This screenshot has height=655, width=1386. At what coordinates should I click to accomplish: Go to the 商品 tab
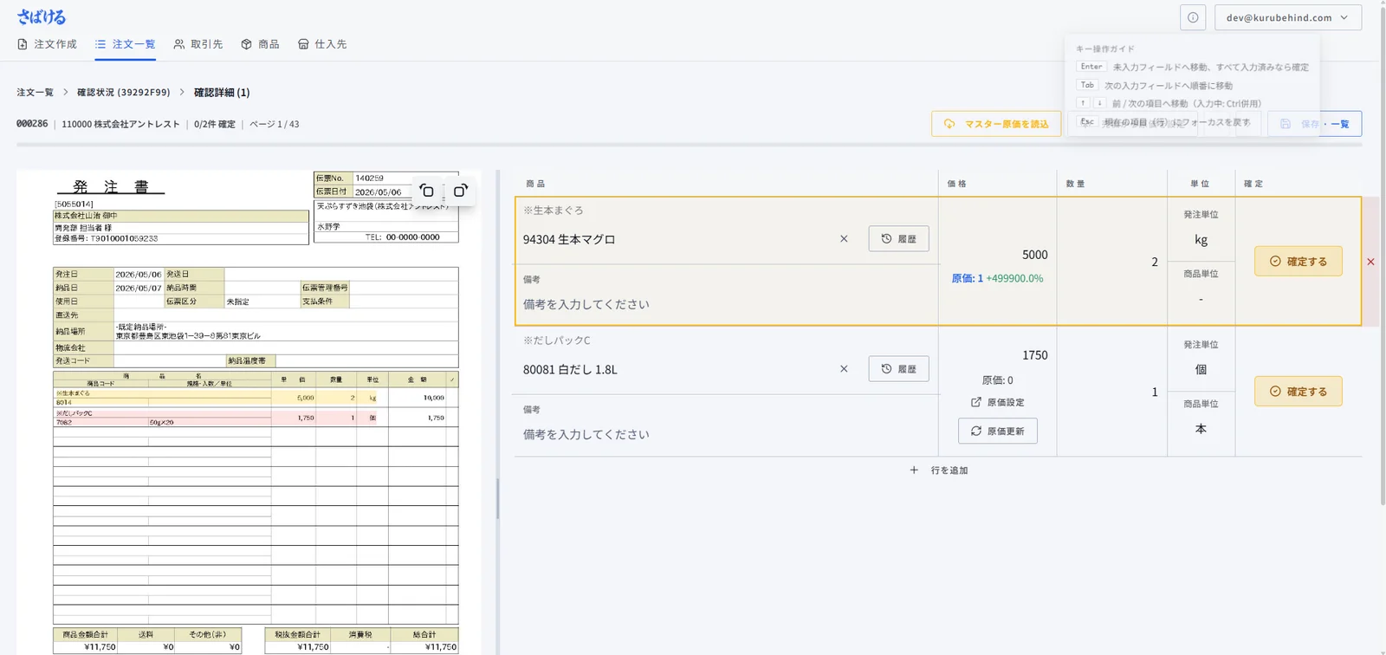(260, 44)
